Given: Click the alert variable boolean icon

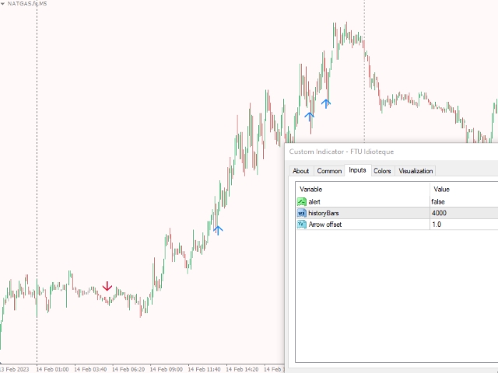Looking at the screenshot, I should point(301,202).
